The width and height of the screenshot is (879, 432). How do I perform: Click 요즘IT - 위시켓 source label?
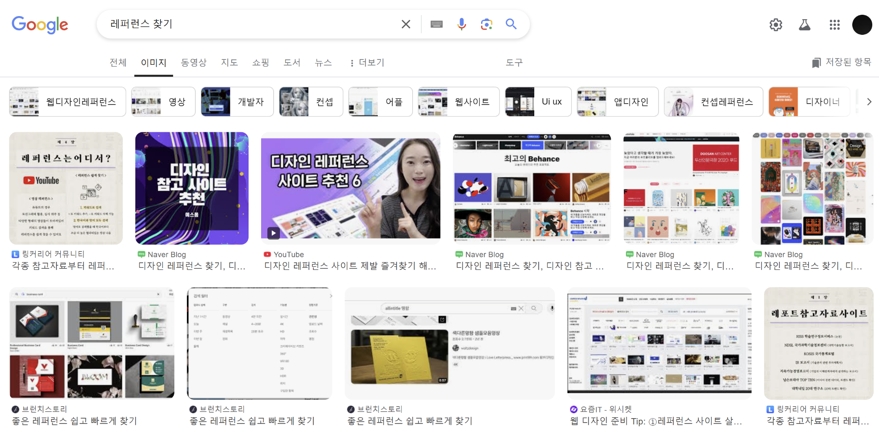[606, 409]
